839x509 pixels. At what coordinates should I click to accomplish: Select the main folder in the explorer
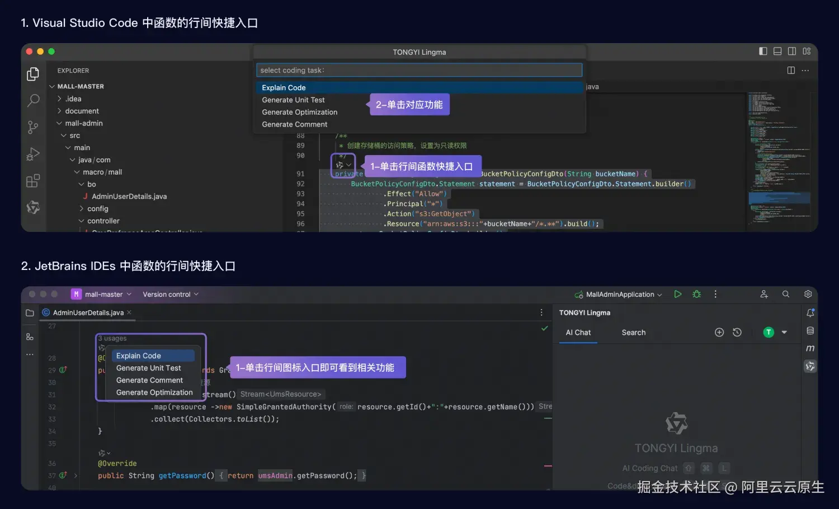pos(82,148)
